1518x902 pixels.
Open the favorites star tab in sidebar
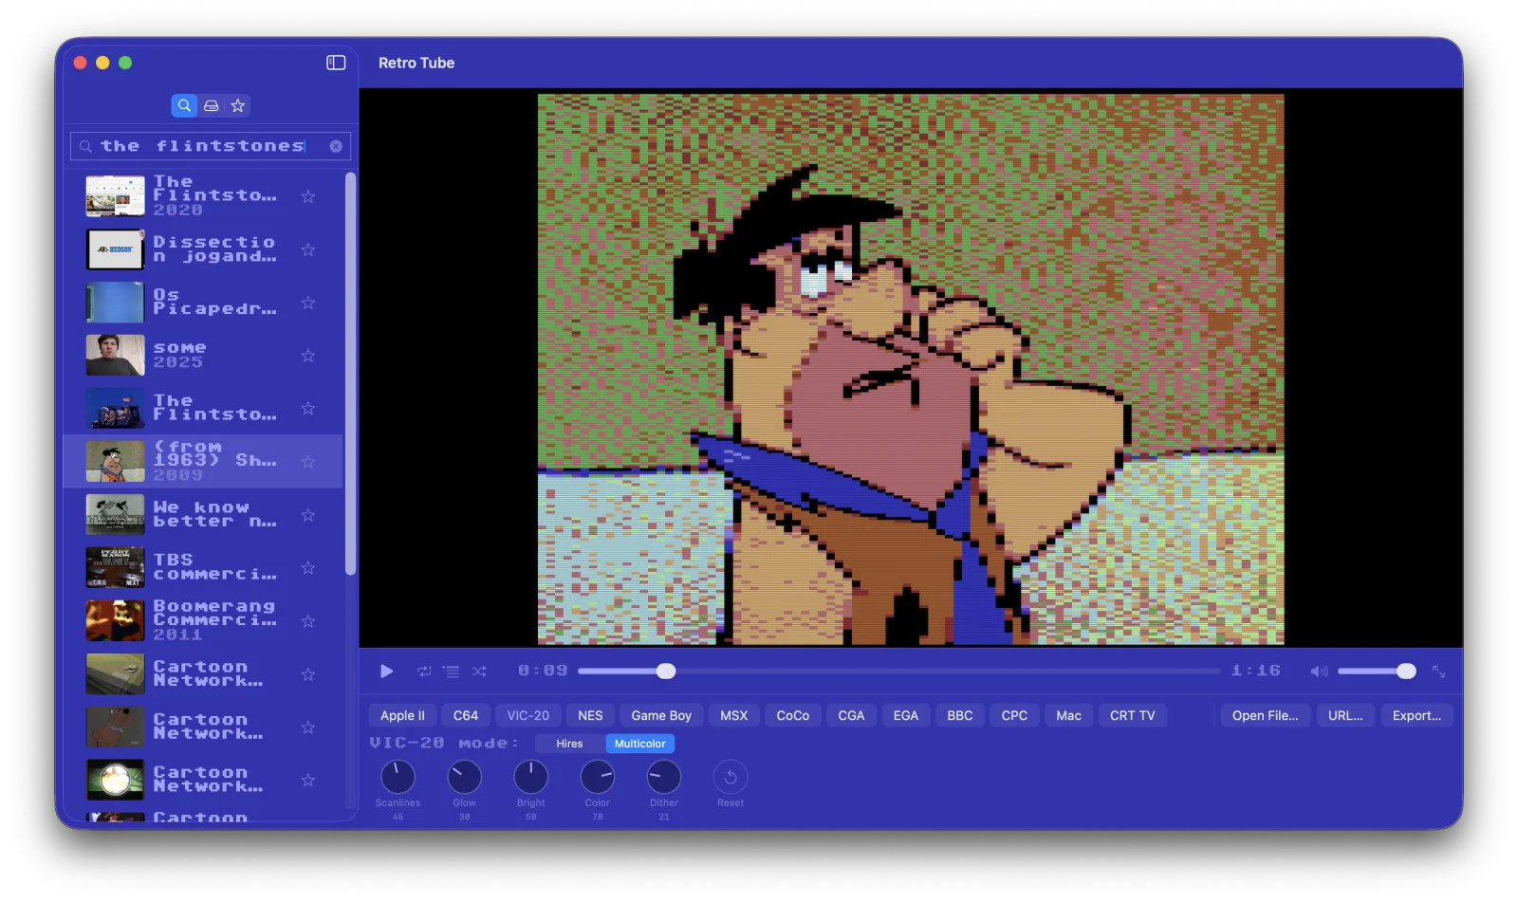tap(238, 105)
